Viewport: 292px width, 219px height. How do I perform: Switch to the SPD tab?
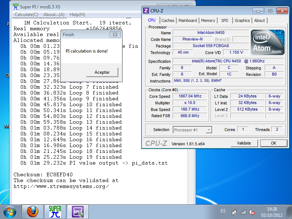(224, 20)
